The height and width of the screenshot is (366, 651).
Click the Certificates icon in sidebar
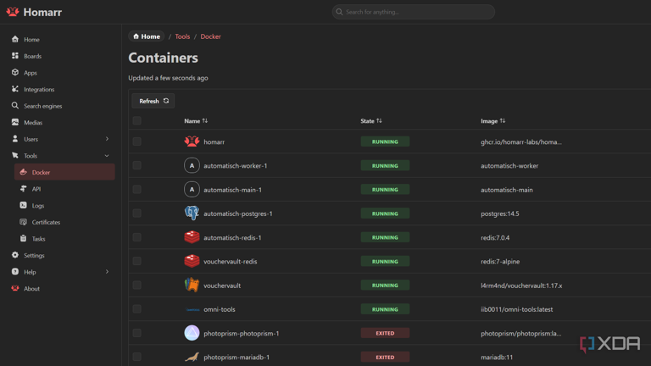coord(23,222)
